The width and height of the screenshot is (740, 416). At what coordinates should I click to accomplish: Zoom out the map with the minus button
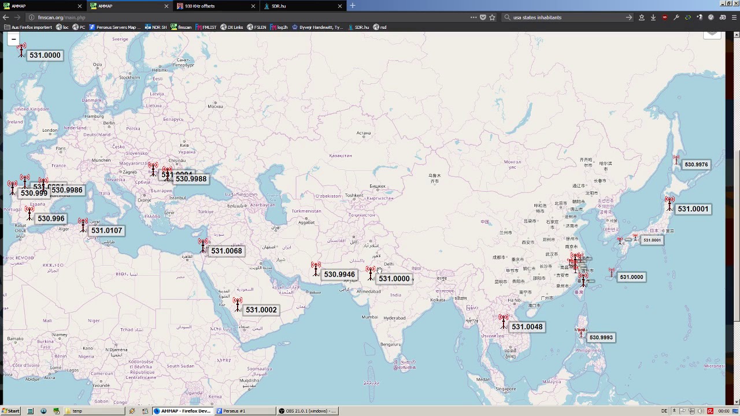tap(13, 39)
